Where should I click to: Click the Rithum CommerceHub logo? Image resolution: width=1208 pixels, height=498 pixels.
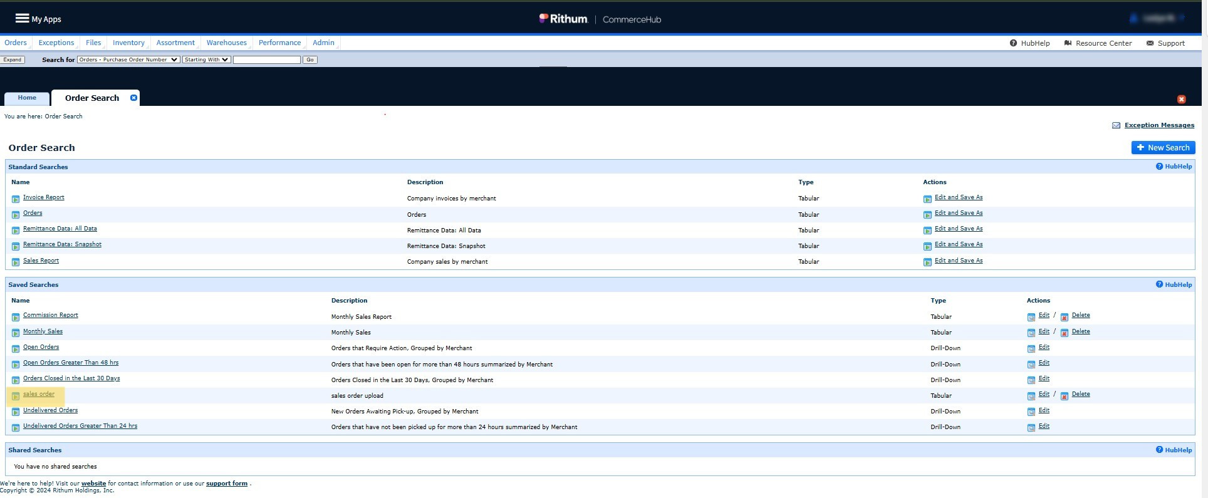tap(600, 19)
